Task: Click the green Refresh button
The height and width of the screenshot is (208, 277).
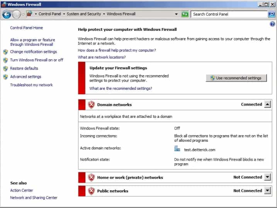Action: click(185, 14)
